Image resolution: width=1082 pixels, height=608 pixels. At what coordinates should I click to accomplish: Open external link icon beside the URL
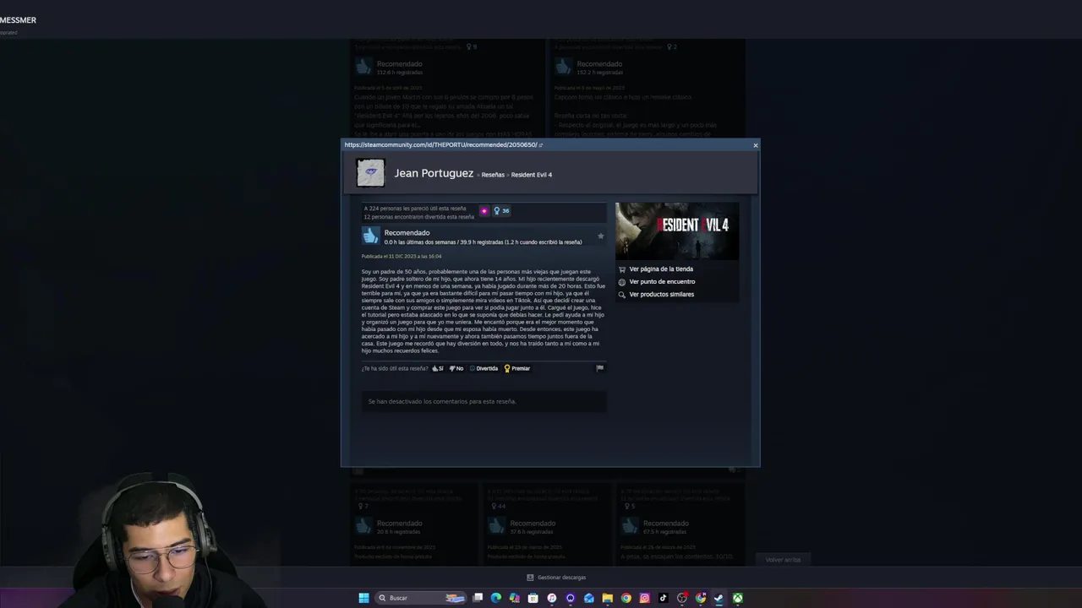(x=541, y=145)
